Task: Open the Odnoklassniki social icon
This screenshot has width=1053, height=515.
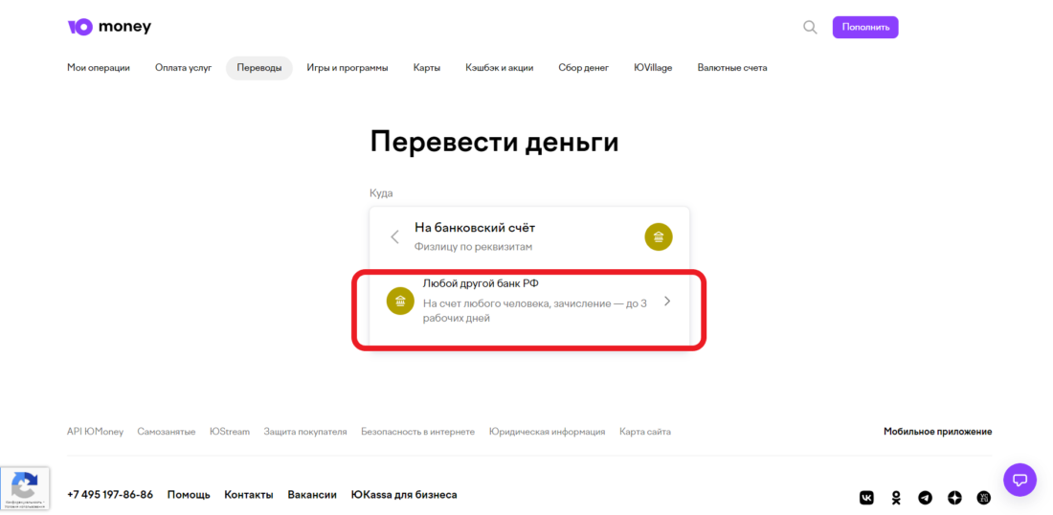Action: [x=896, y=498]
